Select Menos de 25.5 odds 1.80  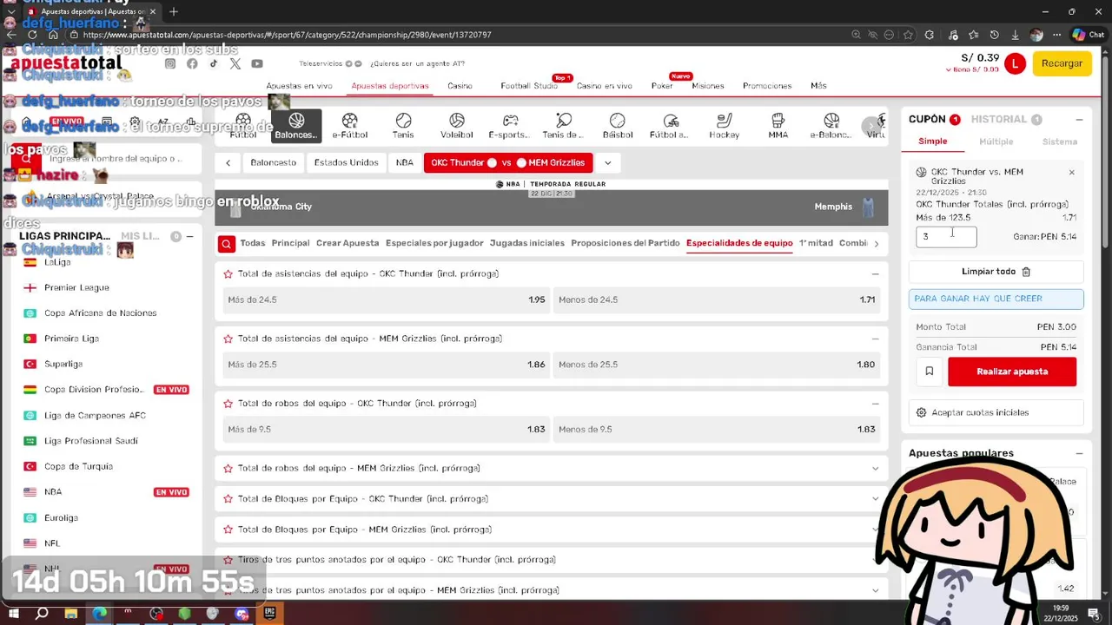(x=717, y=365)
